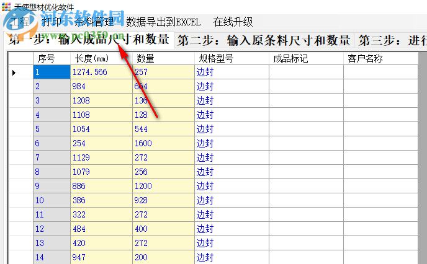Click the 成品标记 column header
The width and height of the screenshot is (427, 264).
coord(306,58)
